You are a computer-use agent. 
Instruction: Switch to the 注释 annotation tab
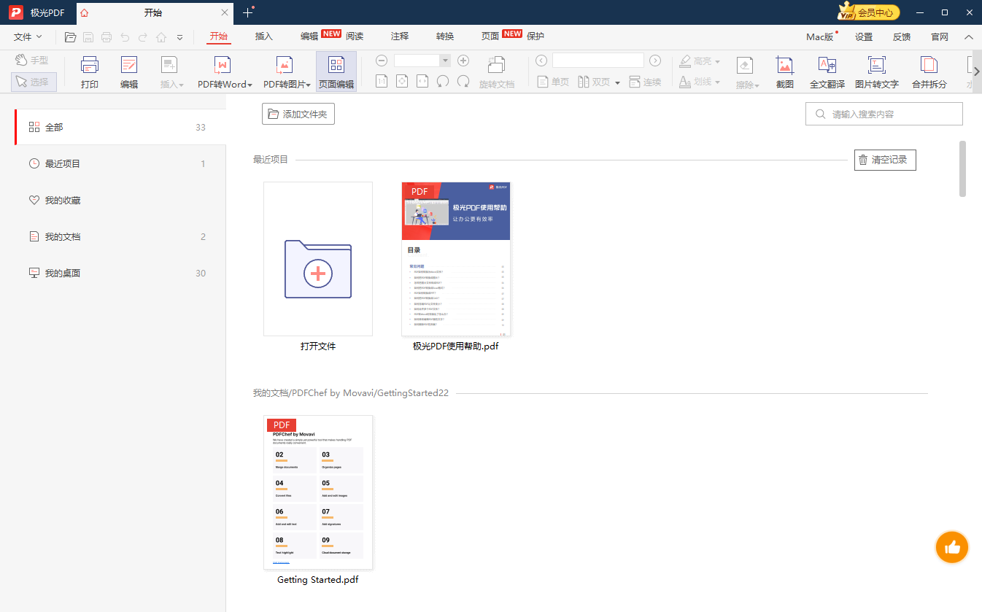(x=400, y=36)
